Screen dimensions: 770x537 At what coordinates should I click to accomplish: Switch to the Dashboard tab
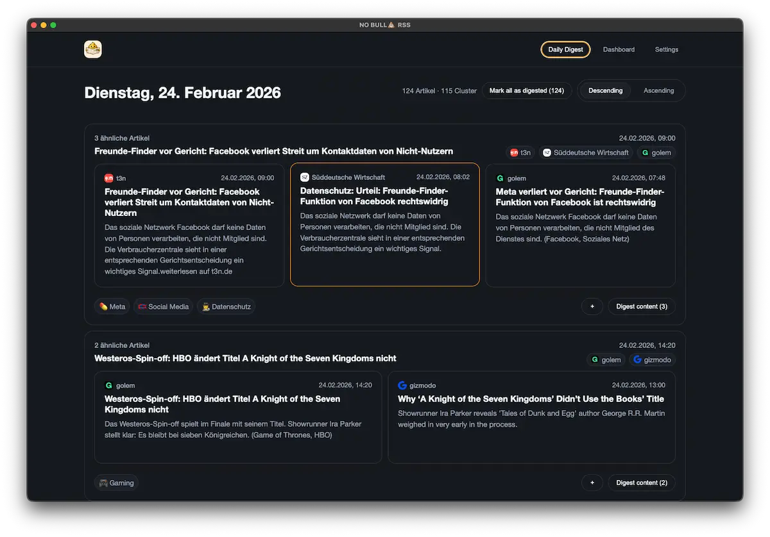tap(618, 49)
